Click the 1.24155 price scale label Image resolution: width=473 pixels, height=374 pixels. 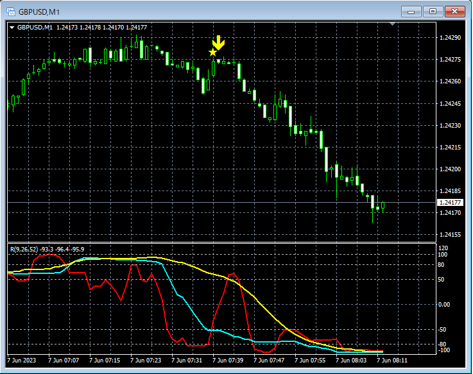click(451, 235)
